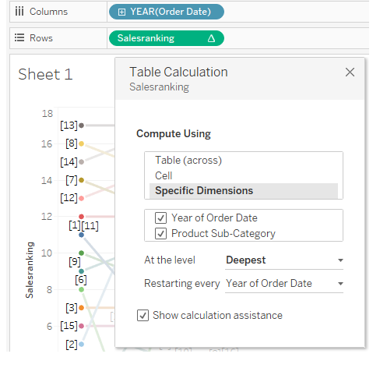Select the YEAR(Order Date) pill
The height and width of the screenshot is (375, 380).
coord(167,12)
